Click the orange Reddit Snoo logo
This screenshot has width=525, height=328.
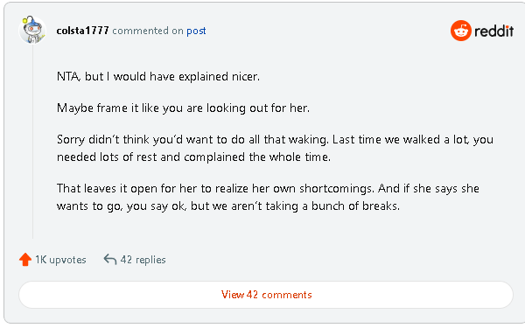[x=461, y=31]
